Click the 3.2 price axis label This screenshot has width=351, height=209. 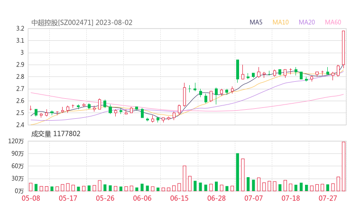(x=20, y=28)
